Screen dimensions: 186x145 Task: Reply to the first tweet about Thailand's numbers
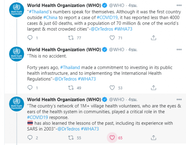tap(30, 38)
